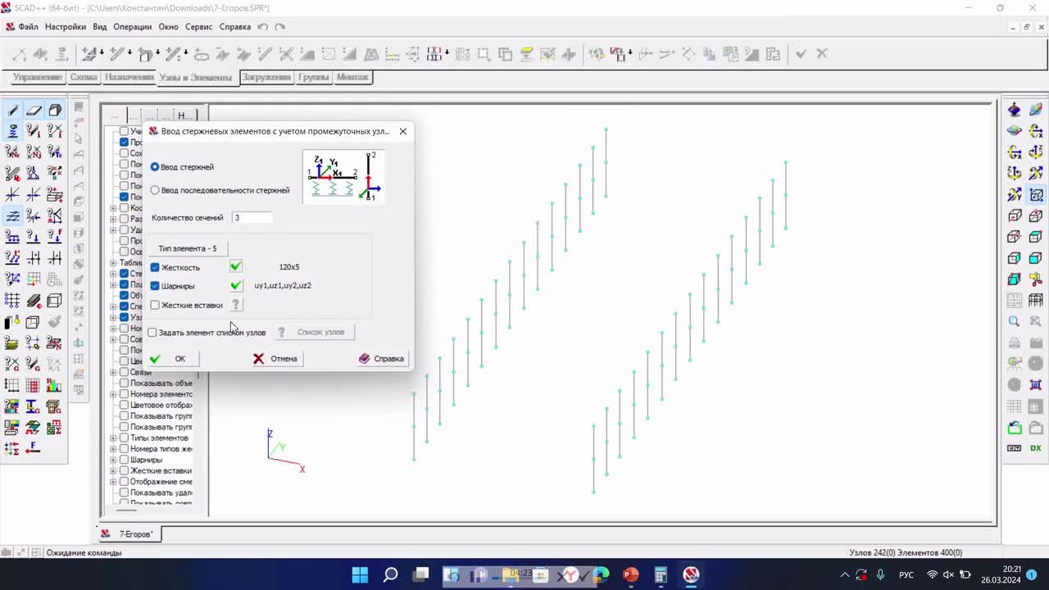This screenshot has width=1049, height=590.
Task: Expand the Жесткие вставки tree node
Action: [x=113, y=470]
